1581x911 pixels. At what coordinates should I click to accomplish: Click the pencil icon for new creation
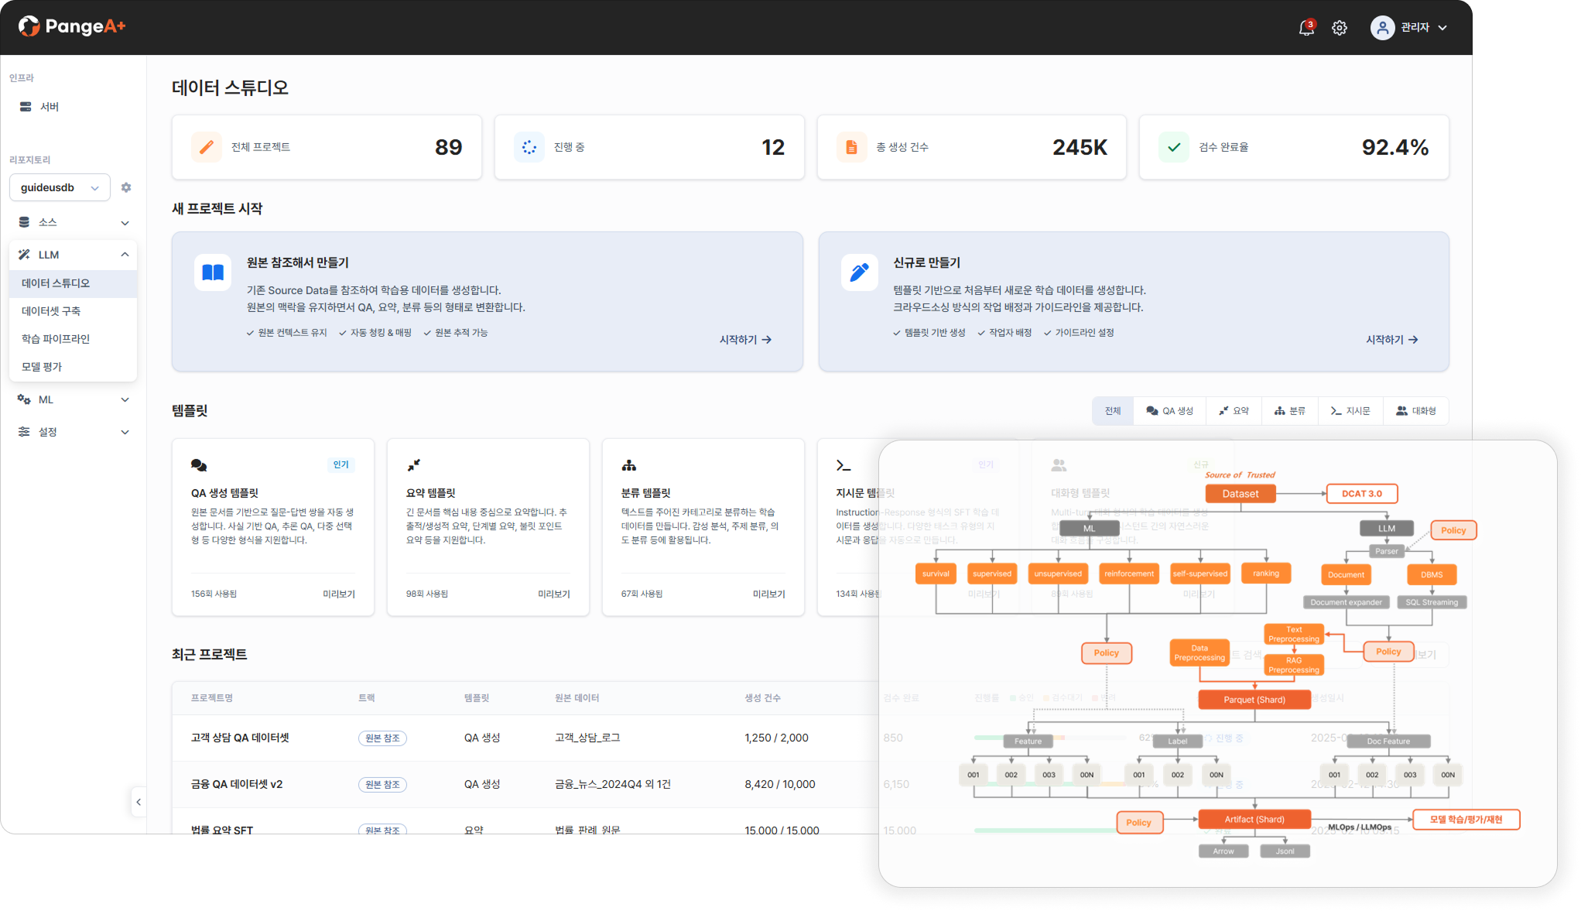[859, 272]
